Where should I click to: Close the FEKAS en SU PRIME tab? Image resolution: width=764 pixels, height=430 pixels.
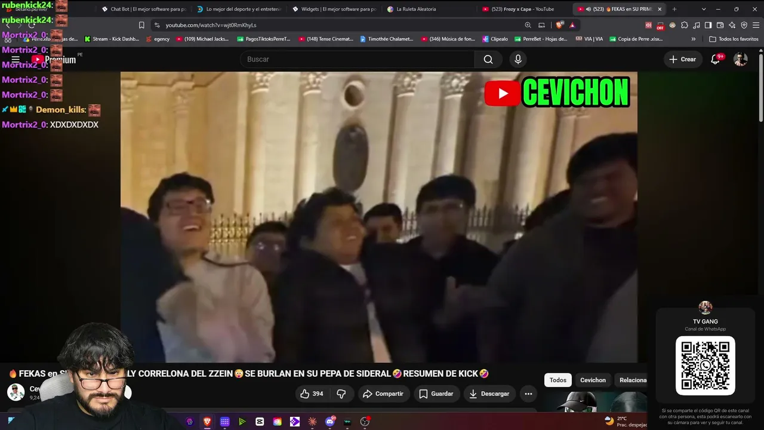click(660, 9)
